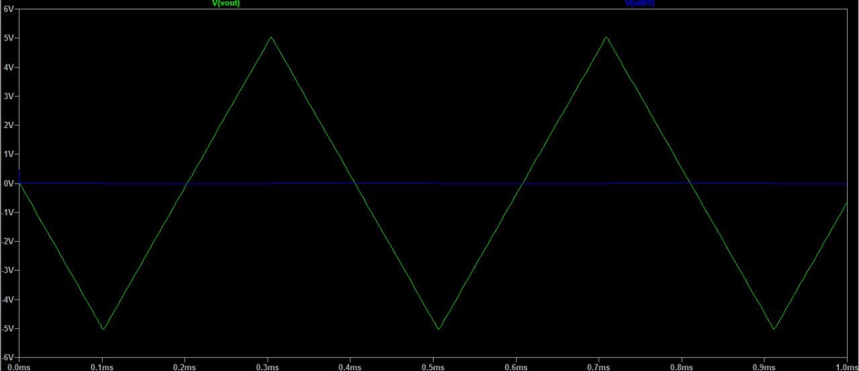Select the green V(vout) trace label

225,3
